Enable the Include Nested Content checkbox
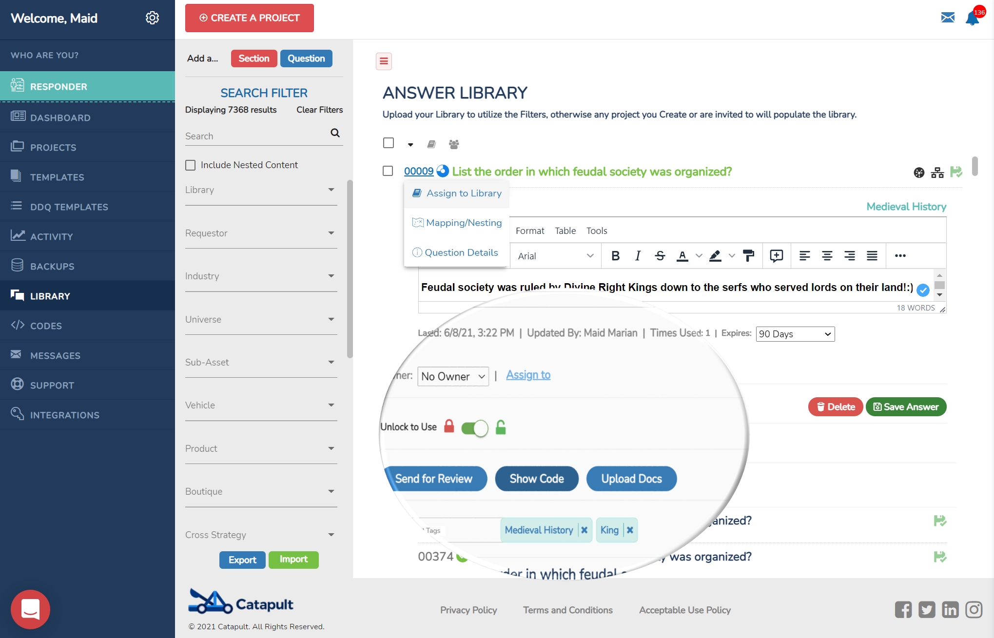994x638 pixels. click(190, 164)
